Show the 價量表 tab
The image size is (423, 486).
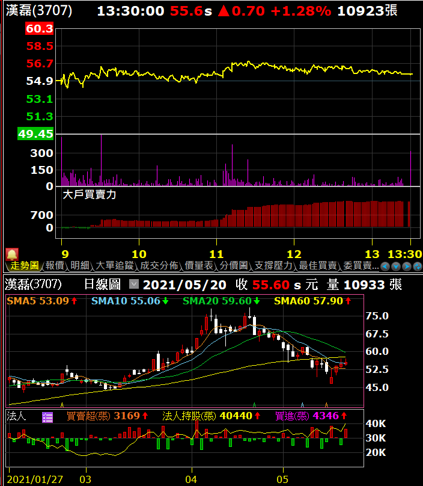pyautogui.click(x=199, y=265)
